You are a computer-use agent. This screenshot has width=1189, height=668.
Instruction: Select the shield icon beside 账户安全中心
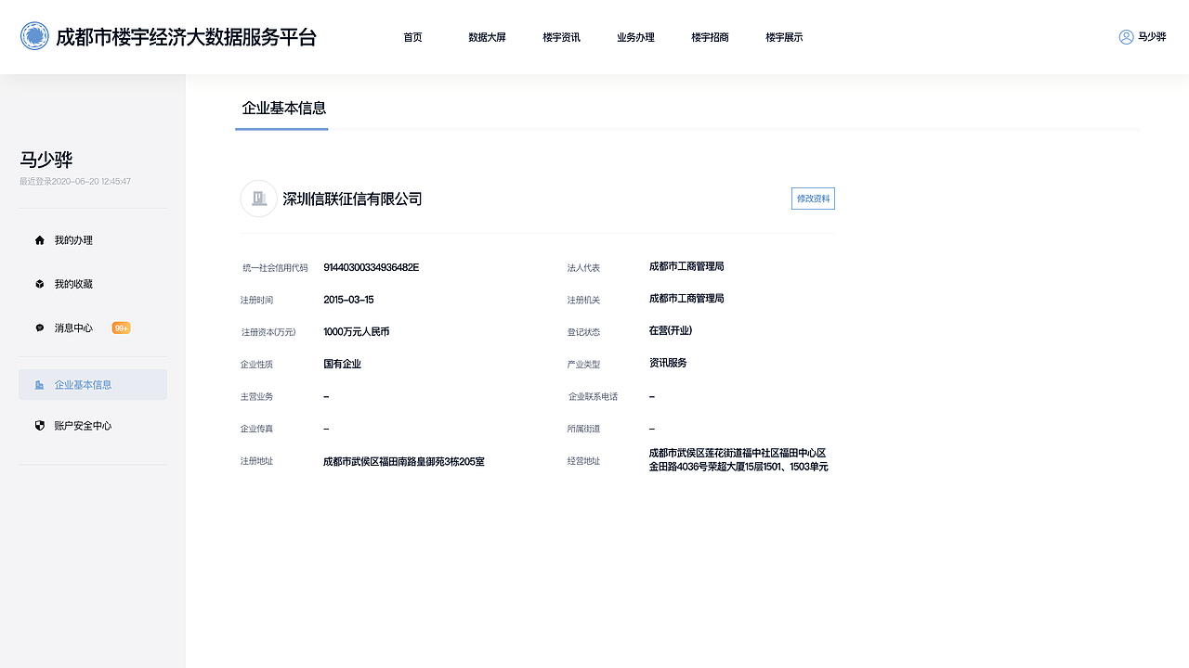click(x=39, y=425)
